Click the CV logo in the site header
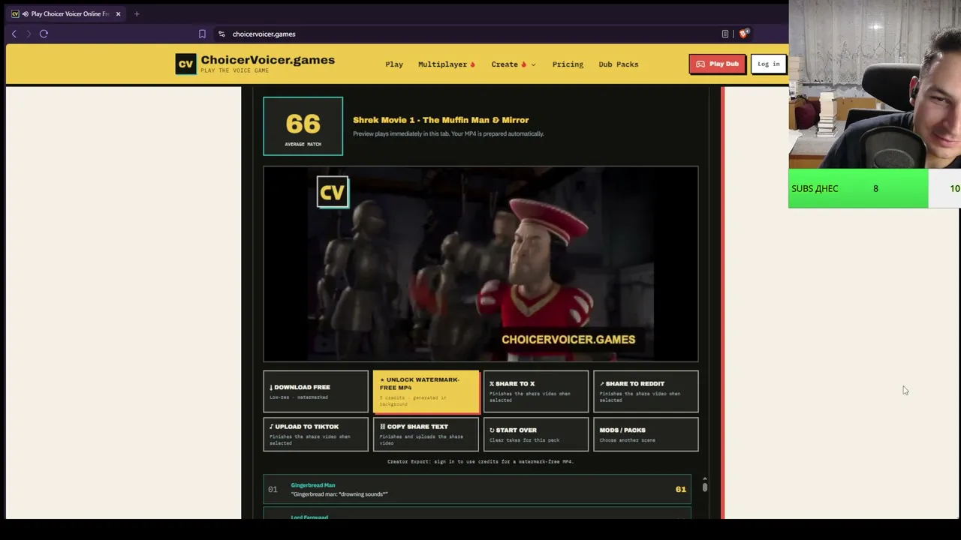Viewport: 961px width, 540px height. tap(185, 64)
